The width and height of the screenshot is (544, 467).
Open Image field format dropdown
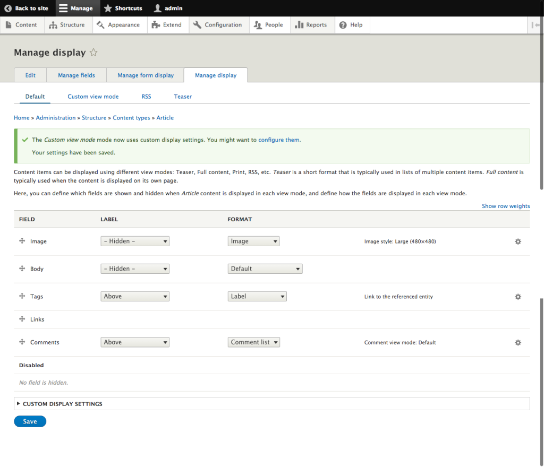click(x=253, y=241)
